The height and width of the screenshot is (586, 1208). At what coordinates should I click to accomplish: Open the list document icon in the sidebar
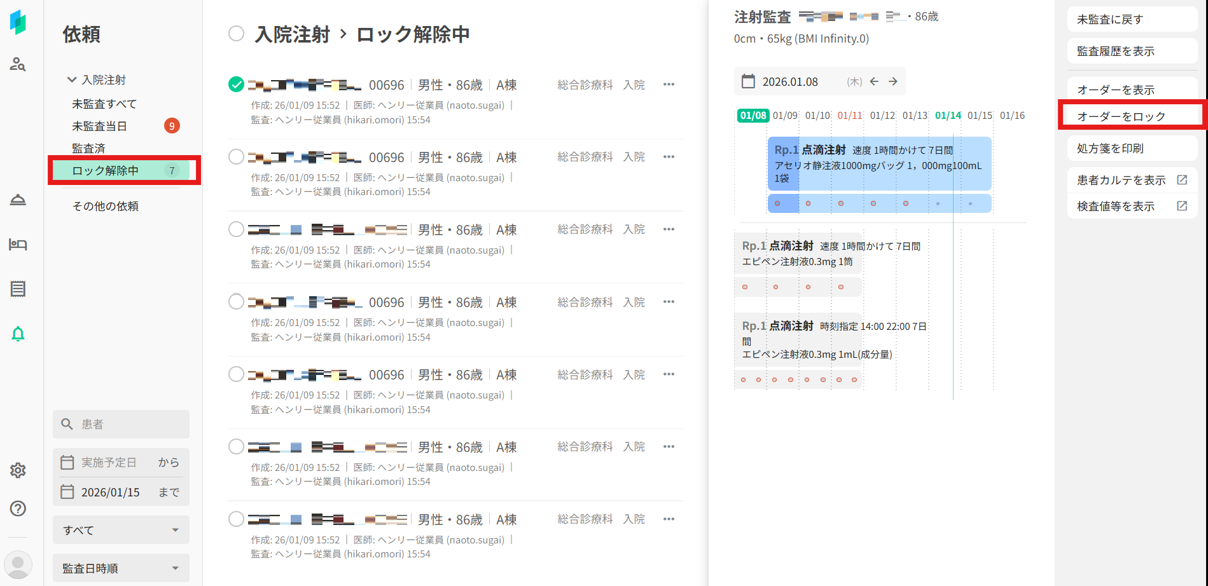click(x=18, y=289)
